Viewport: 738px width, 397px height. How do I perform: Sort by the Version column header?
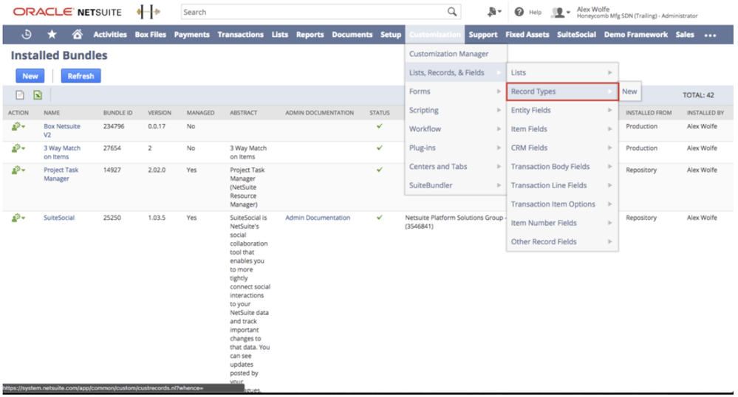[160, 113]
